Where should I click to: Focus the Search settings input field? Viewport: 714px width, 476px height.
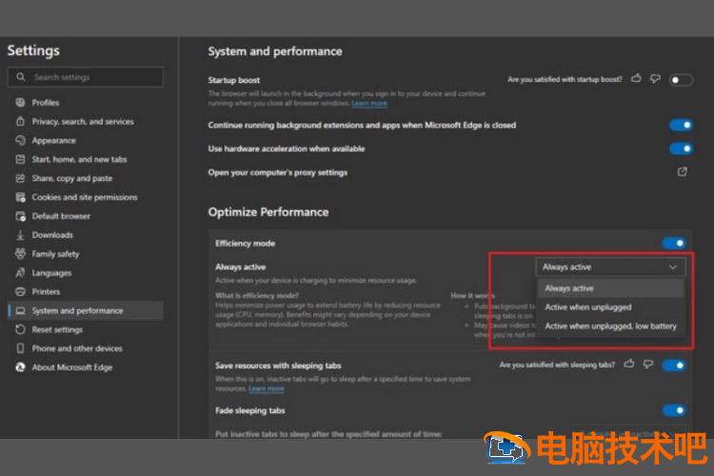[x=86, y=76]
